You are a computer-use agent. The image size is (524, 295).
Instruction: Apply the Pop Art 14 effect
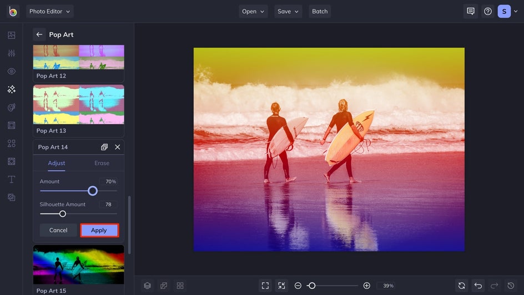point(99,230)
